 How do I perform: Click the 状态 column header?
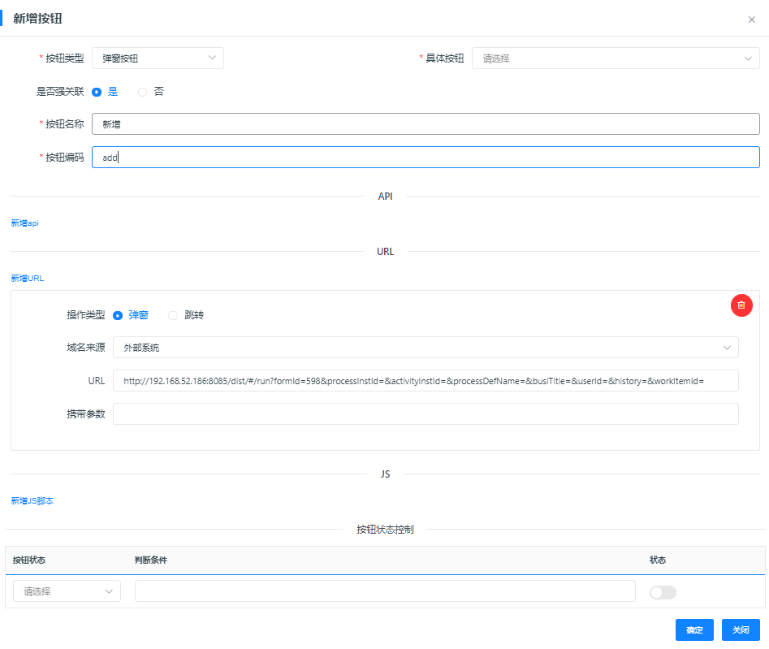[658, 560]
